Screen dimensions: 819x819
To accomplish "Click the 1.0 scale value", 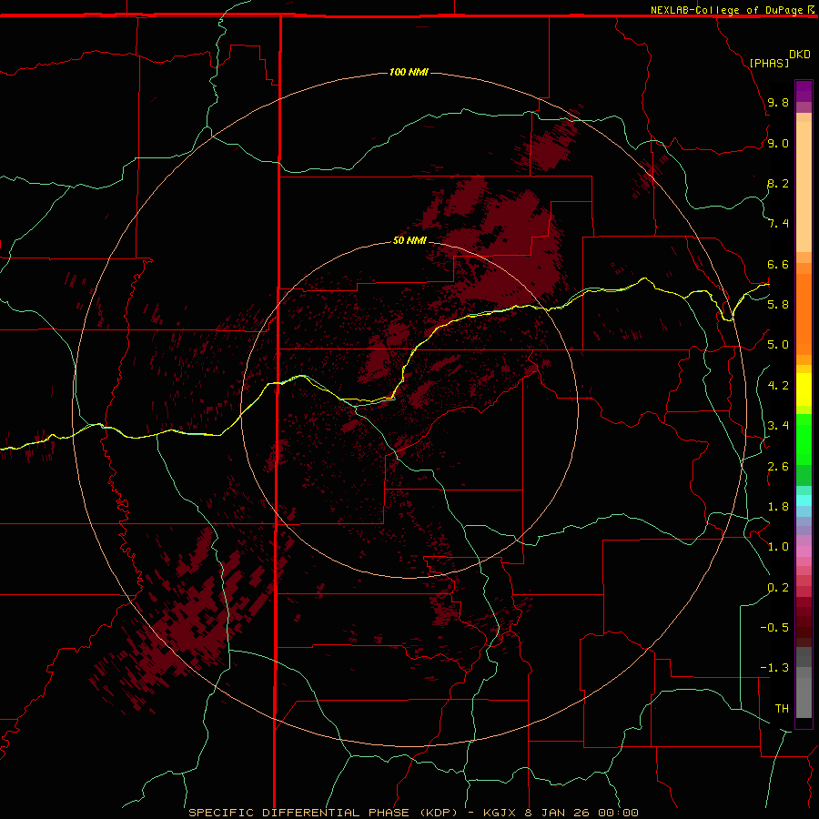I will (778, 547).
